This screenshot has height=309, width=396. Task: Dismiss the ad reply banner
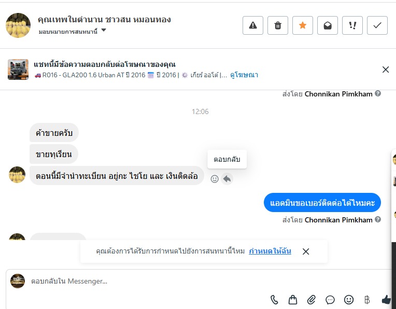[385, 69]
